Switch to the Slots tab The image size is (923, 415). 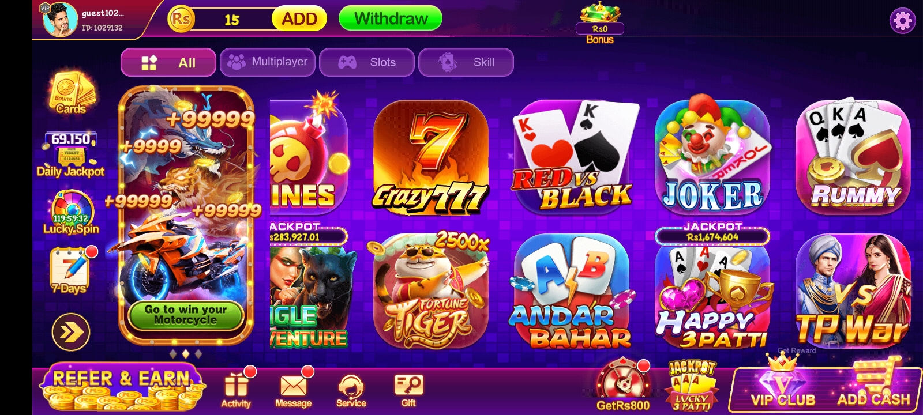[x=367, y=62]
